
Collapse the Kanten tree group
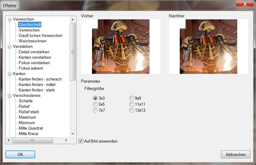[x=9, y=74]
